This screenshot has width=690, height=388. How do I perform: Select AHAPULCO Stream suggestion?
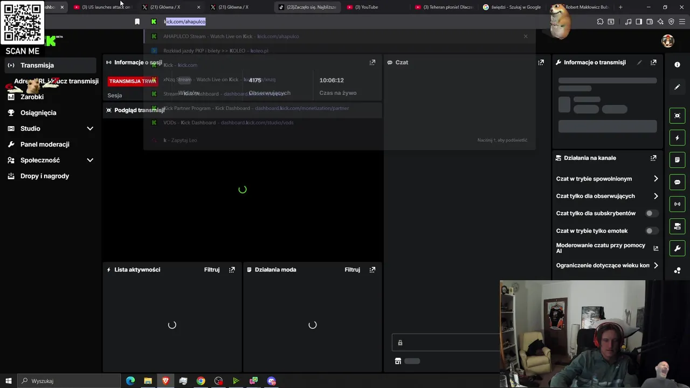coord(340,37)
